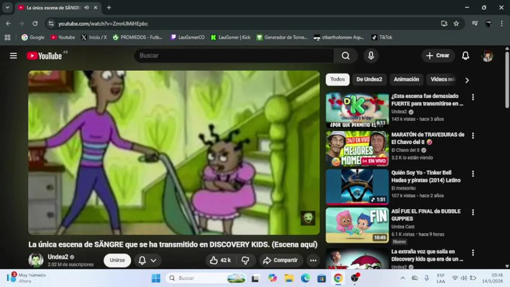510x287 pixels.
Task: Open the media control icon in Chrome toolbar
Action: pyautogui.click(x=474, y=24)
